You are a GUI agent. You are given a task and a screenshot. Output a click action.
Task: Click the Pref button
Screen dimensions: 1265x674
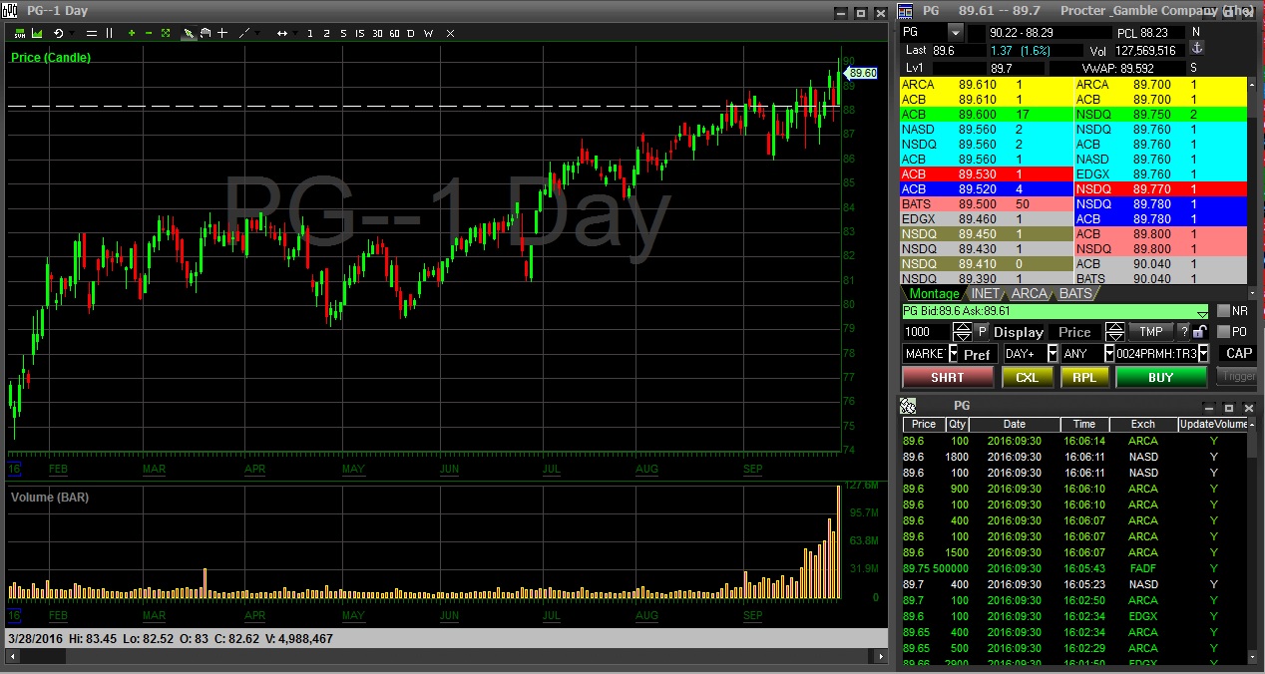pyautogui.click(x=978, y=354)
